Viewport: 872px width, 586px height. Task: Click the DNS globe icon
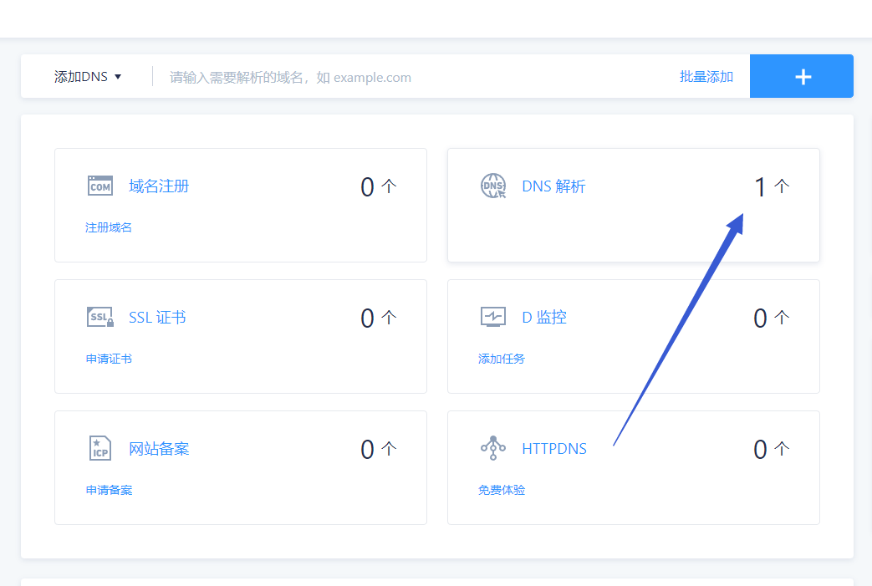[493, 186]
